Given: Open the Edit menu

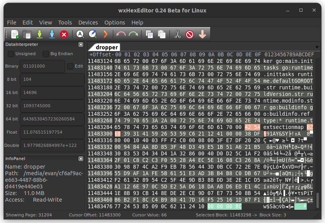Looking at the screenshot, I should point(28,23).
